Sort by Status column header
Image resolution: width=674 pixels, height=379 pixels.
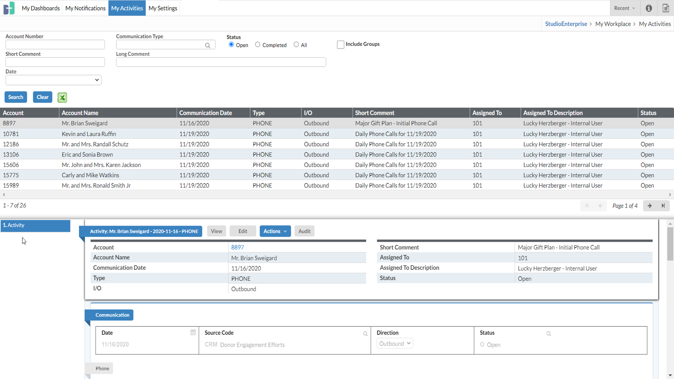pos(656,113)
